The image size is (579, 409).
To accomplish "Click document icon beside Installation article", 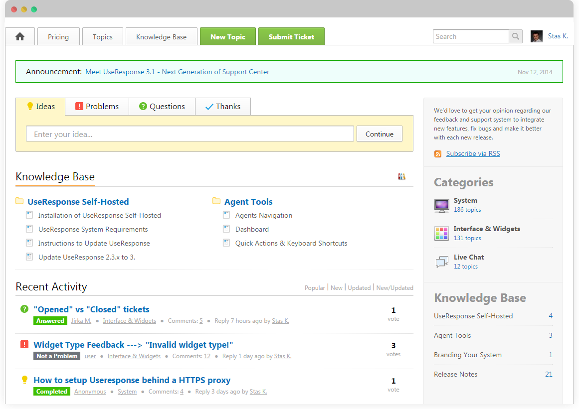I will 29,215.
